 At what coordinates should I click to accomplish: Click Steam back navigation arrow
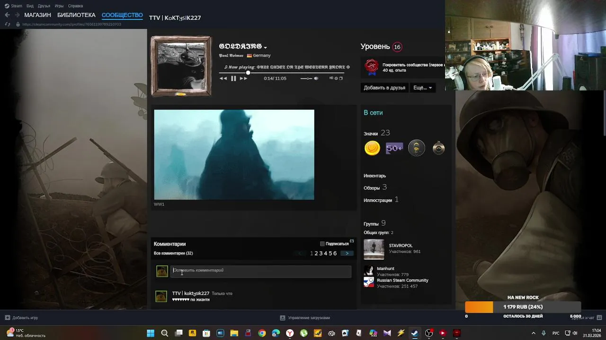click(7, 15)
